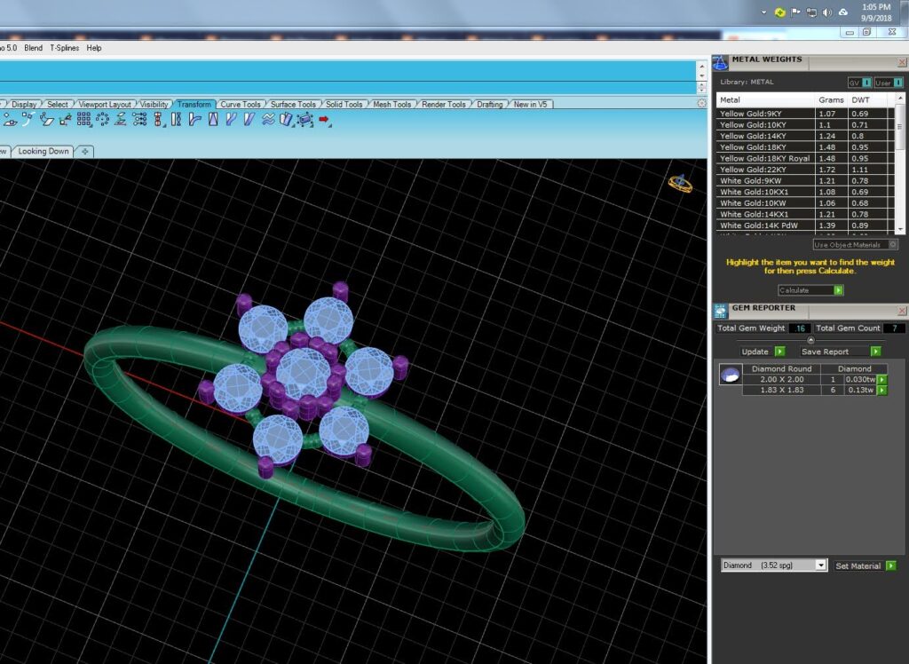Screen dimensions: 909x664
Task: Open the Diamond material dropdown
Action: pyautogui.click(x=774, y=565)
